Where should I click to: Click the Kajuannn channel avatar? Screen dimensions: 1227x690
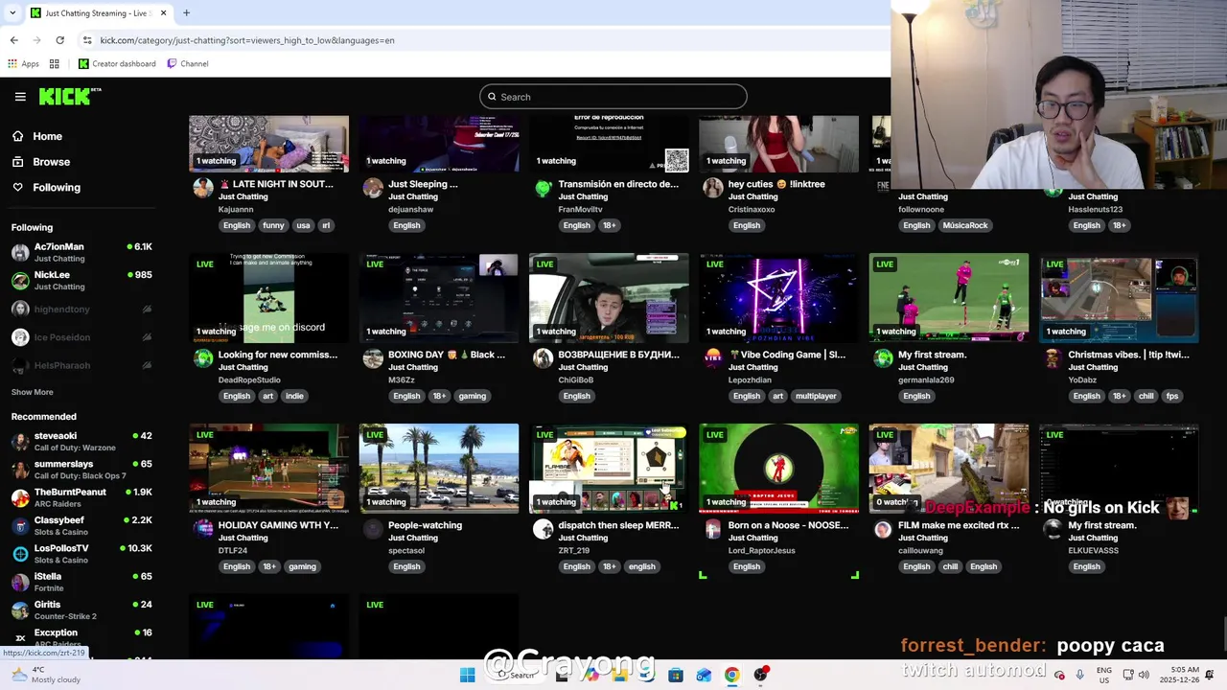coord(203,188)
